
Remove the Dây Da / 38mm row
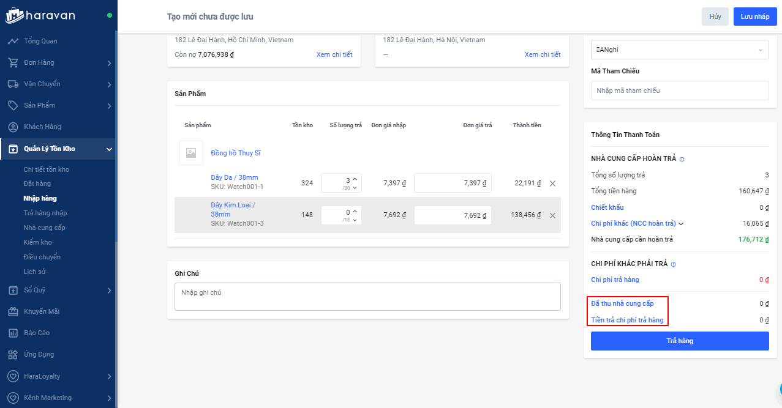[x=552, y=183]
